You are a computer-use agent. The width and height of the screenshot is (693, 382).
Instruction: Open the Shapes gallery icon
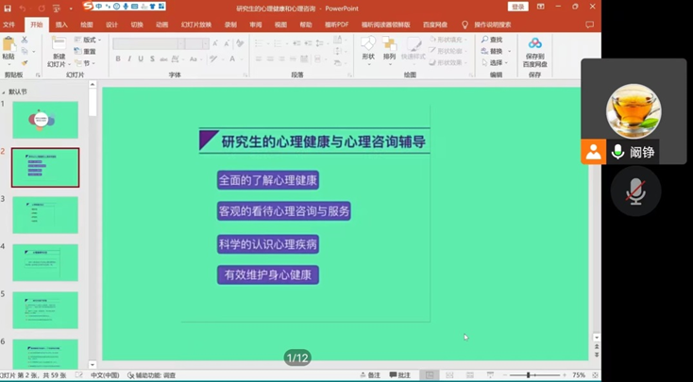(x=368, y=47)
